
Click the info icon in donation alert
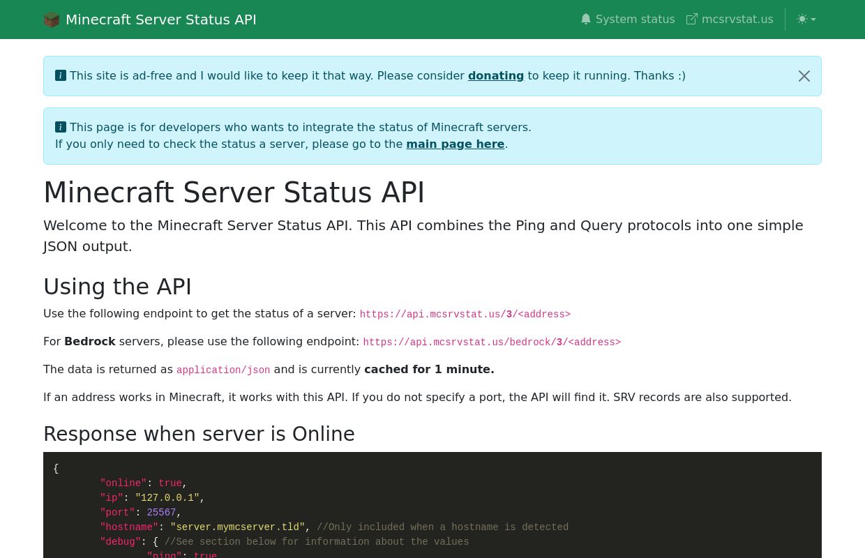(61, 75)
